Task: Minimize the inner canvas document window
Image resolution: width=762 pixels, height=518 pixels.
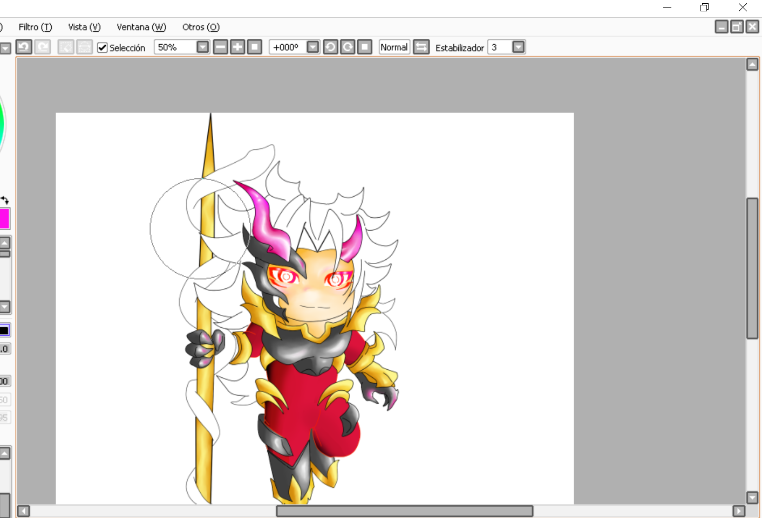Action: coord(722,26)
